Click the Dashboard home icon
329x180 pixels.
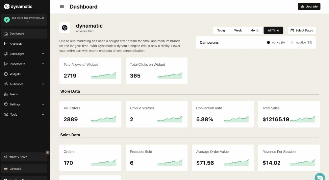(x=6, y=34)
